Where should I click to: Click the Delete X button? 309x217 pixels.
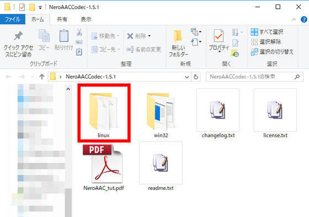point(138,36)
